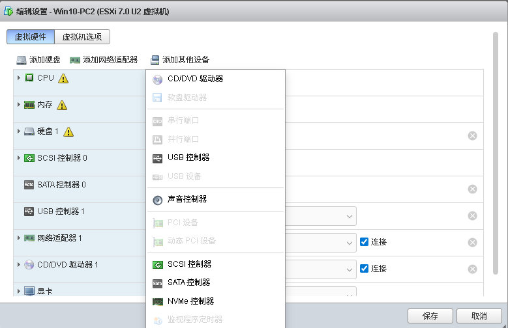Uncheck 连接 for 网络适配器 1
Screen dimensions: 508x328
364,241
